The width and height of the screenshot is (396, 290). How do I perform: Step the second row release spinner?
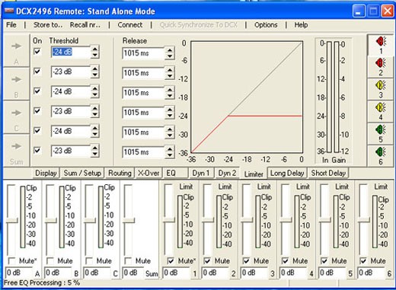coord(170,73)
